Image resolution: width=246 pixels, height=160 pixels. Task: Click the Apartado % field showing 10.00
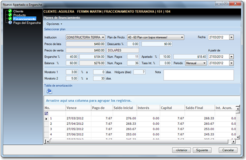pyautogui.click(x=165, y=57)
